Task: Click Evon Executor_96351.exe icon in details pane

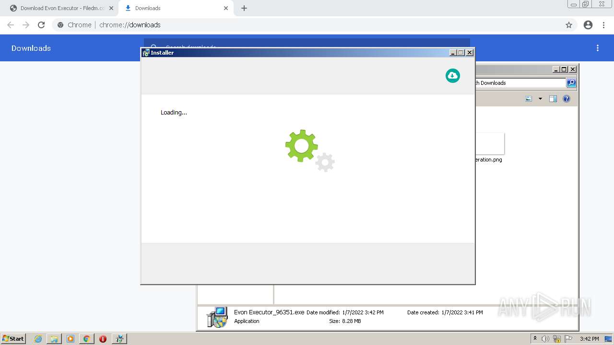Action: [217, 317]
